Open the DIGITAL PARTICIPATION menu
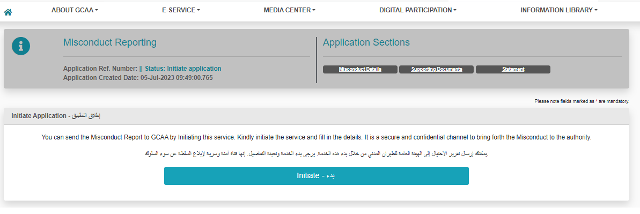The height and width of the screenshot is (214, 640). [x=417, y=10]
